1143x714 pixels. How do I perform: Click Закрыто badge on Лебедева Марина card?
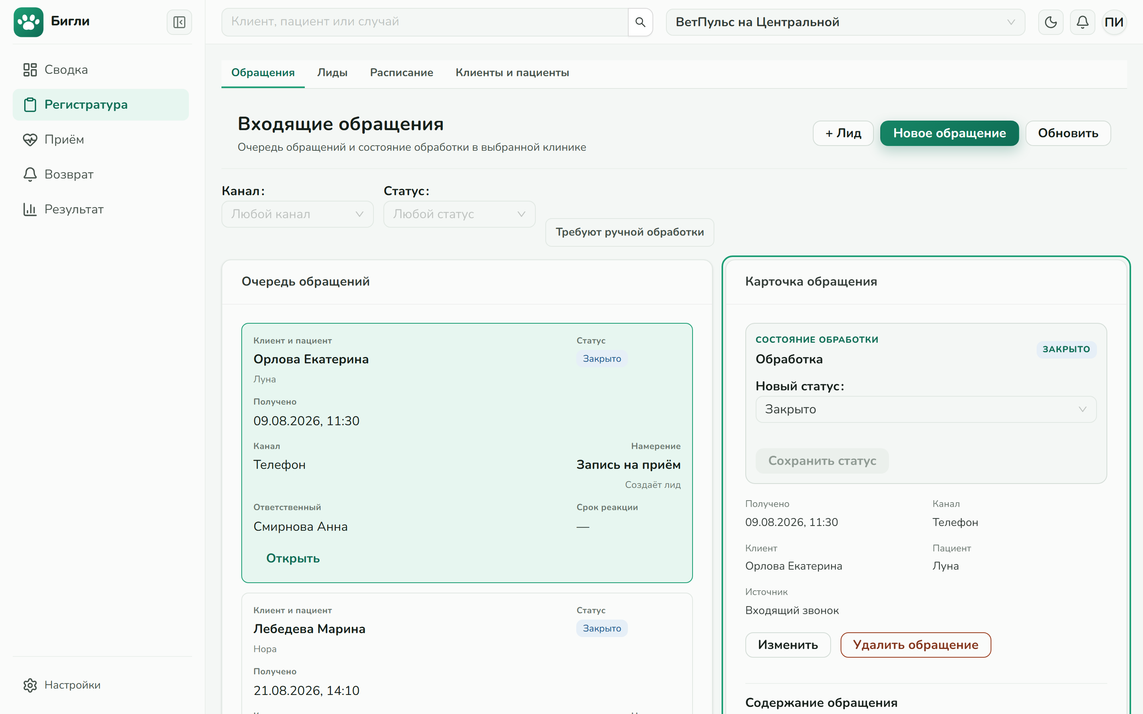[x=602, y=629]
